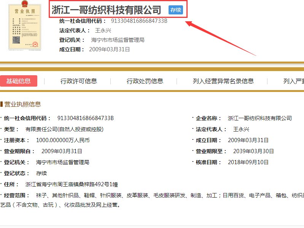
Task: Click the 注册资本 label
Action: 17,140
